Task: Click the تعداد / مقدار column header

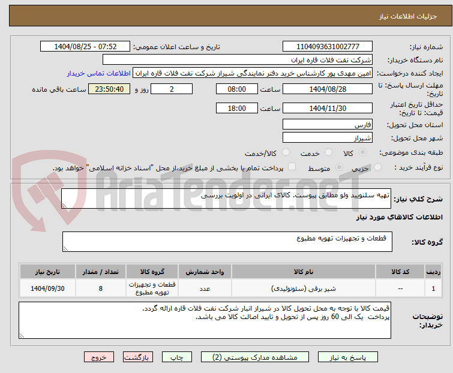Action: point(101,272)
